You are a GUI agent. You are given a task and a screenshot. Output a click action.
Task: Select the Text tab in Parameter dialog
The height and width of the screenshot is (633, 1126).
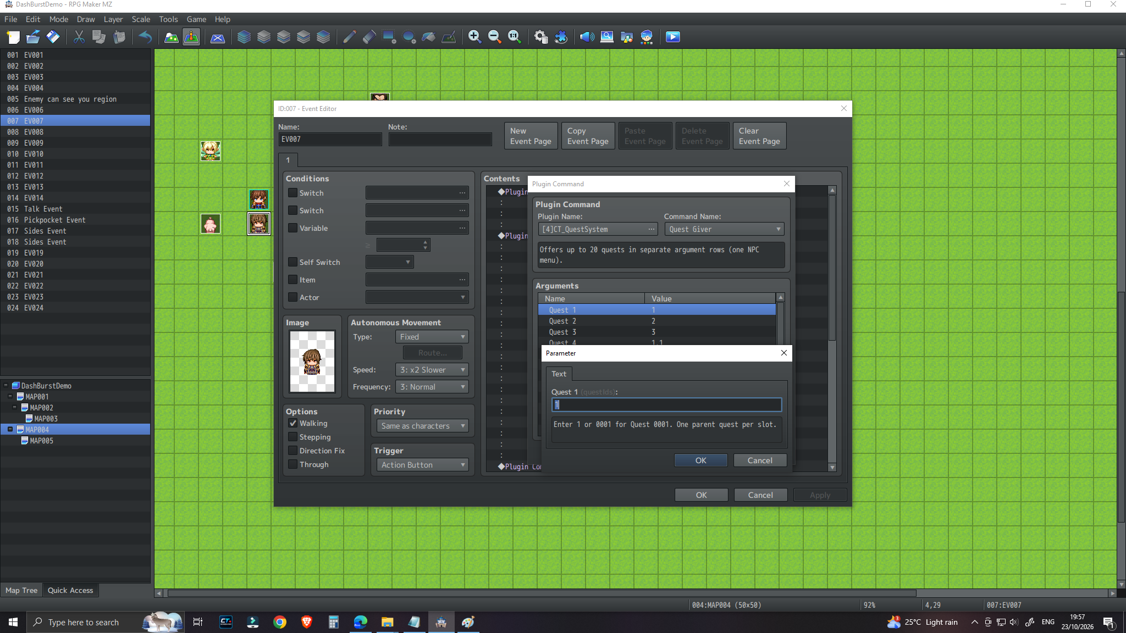click(559, 374)
